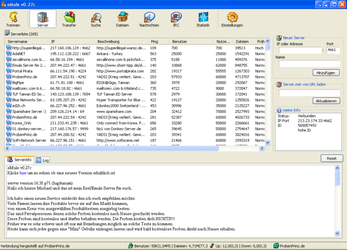This screenshot has height=250, width=347.
Task: Select the Serverinfo tab
Action: point(20,161)
